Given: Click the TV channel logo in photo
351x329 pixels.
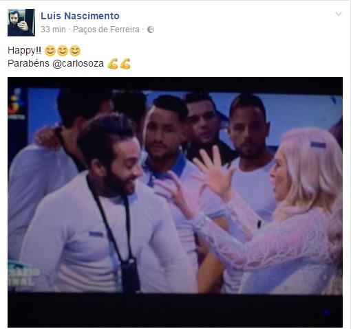Looking at the screenshot, I should point(16,106).
